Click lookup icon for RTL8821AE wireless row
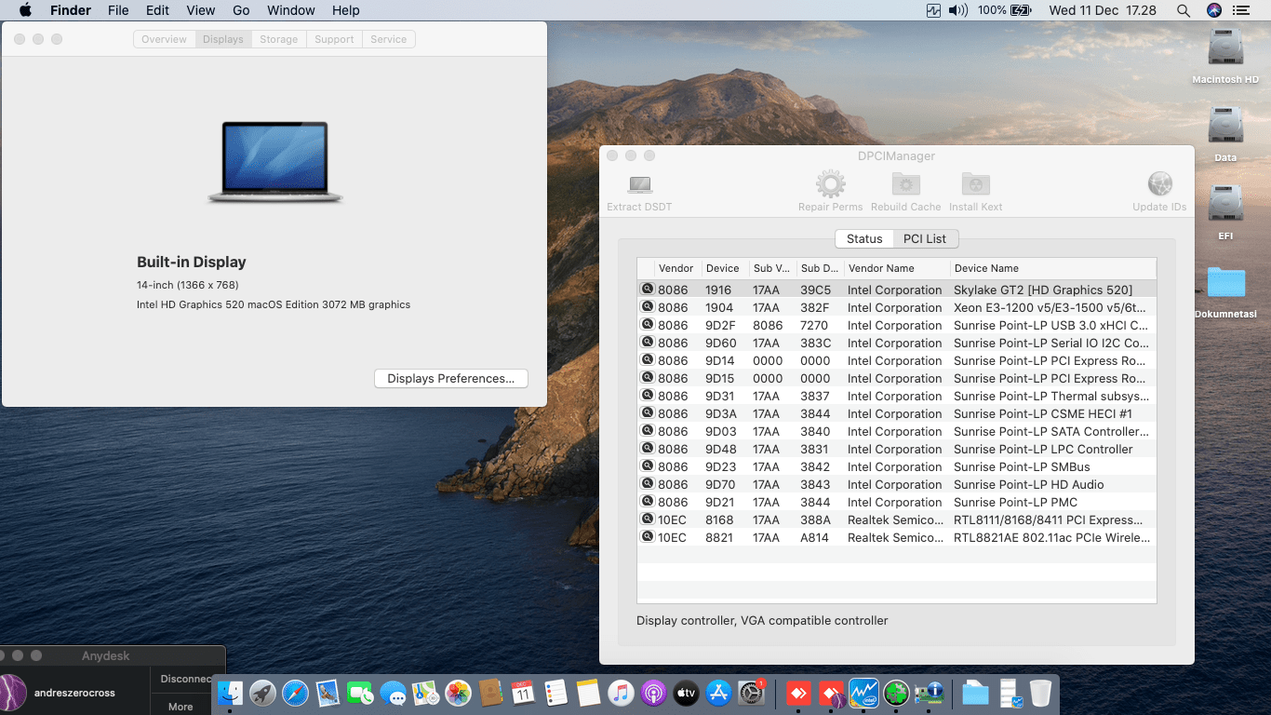Viewport: 1271px width, 715px height. pyautogui.click(x=647, y=537)
